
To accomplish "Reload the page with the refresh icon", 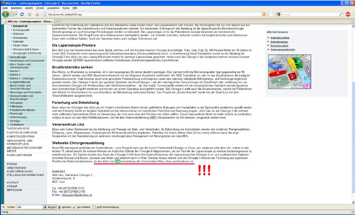I will point(22,14).
